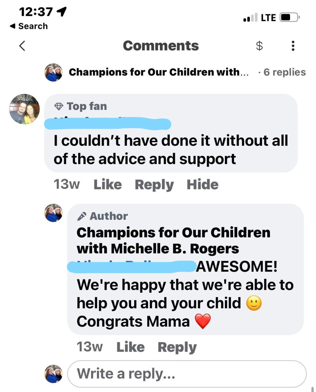Screen dimensions: 316x392
Task: Tap the Author badge microphone icon
Action: [82, 216]
